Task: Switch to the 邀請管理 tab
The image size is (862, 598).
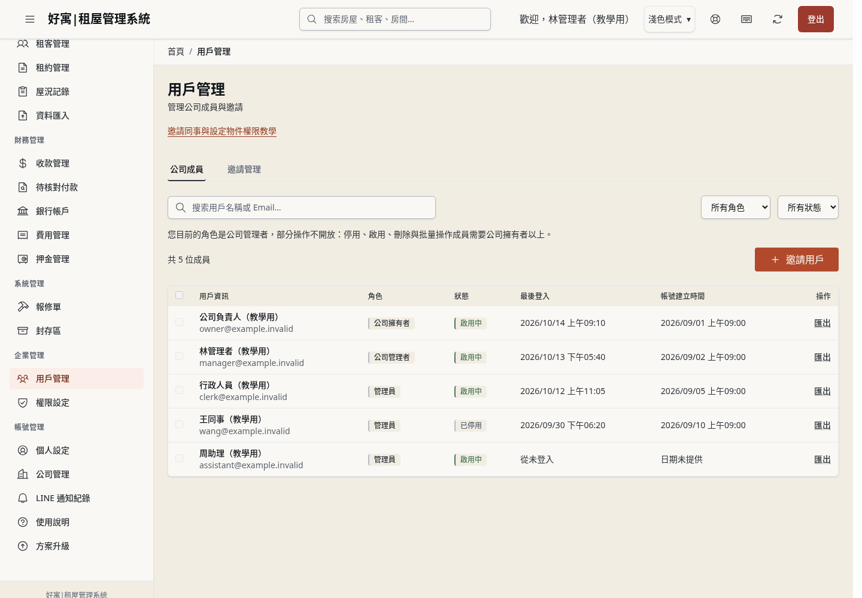Action: (x=244, y=170)
